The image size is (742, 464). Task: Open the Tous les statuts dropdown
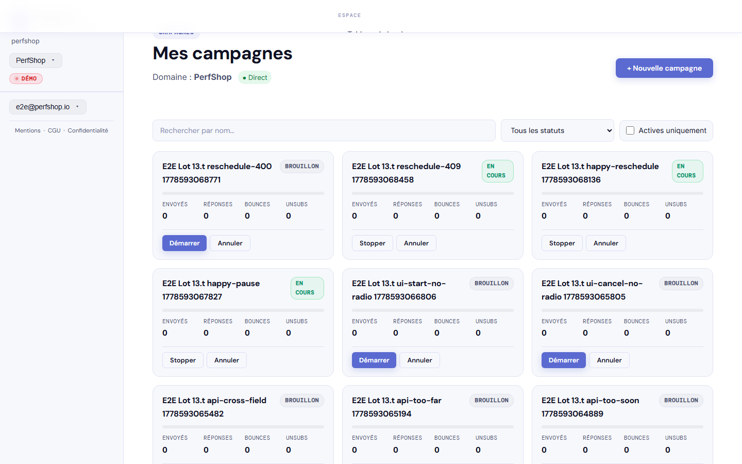(x=558, y=130)
